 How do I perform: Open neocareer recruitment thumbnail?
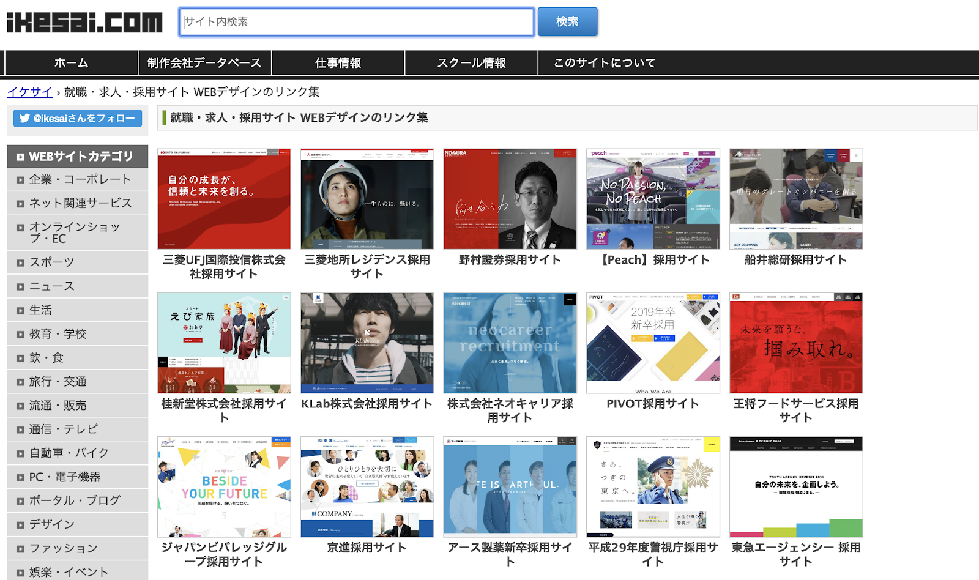pos(510,343)
